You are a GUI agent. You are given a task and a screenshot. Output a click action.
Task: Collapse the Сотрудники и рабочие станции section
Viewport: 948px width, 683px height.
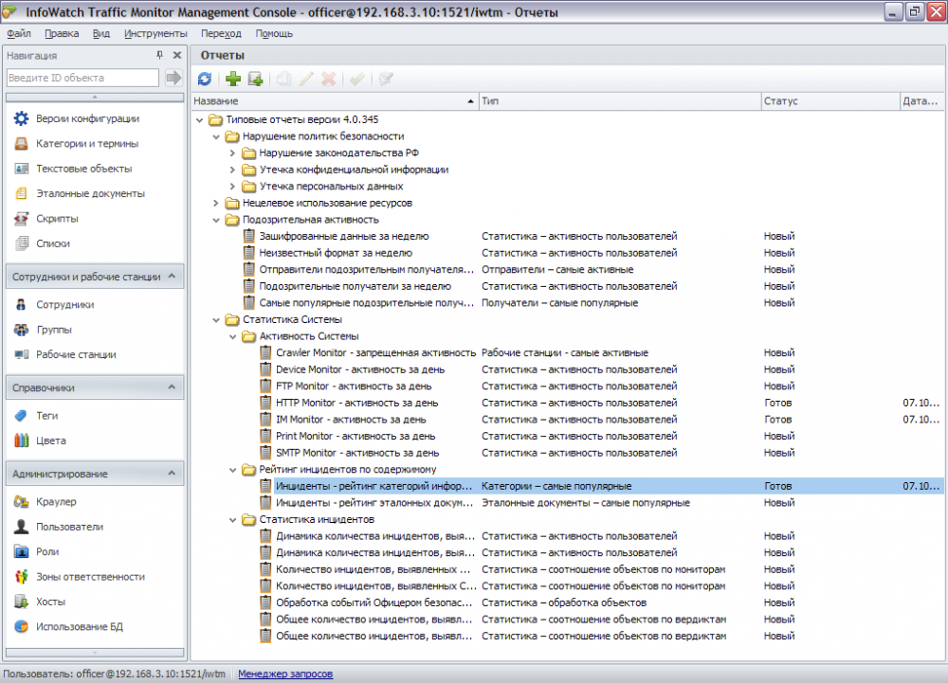coord(172,277)
